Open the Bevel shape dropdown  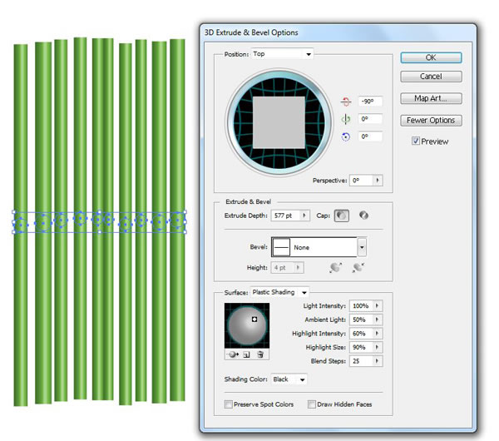point(362,247)
